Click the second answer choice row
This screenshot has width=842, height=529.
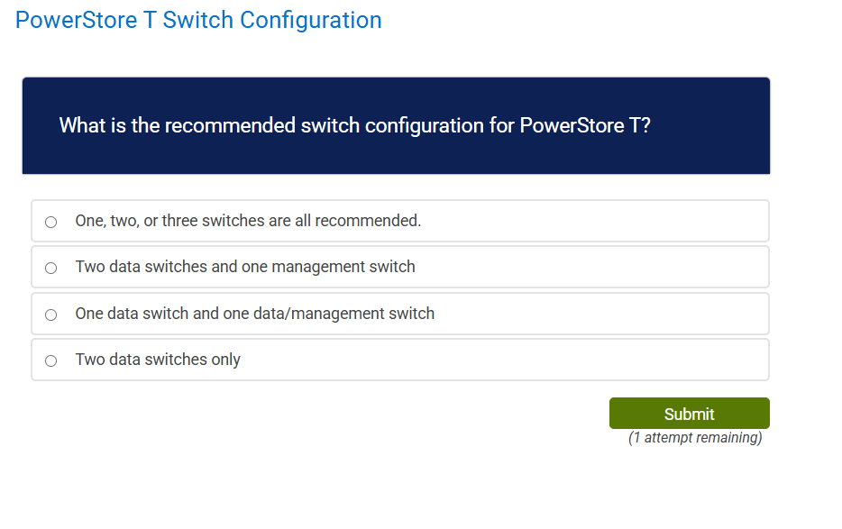point(400,267)
